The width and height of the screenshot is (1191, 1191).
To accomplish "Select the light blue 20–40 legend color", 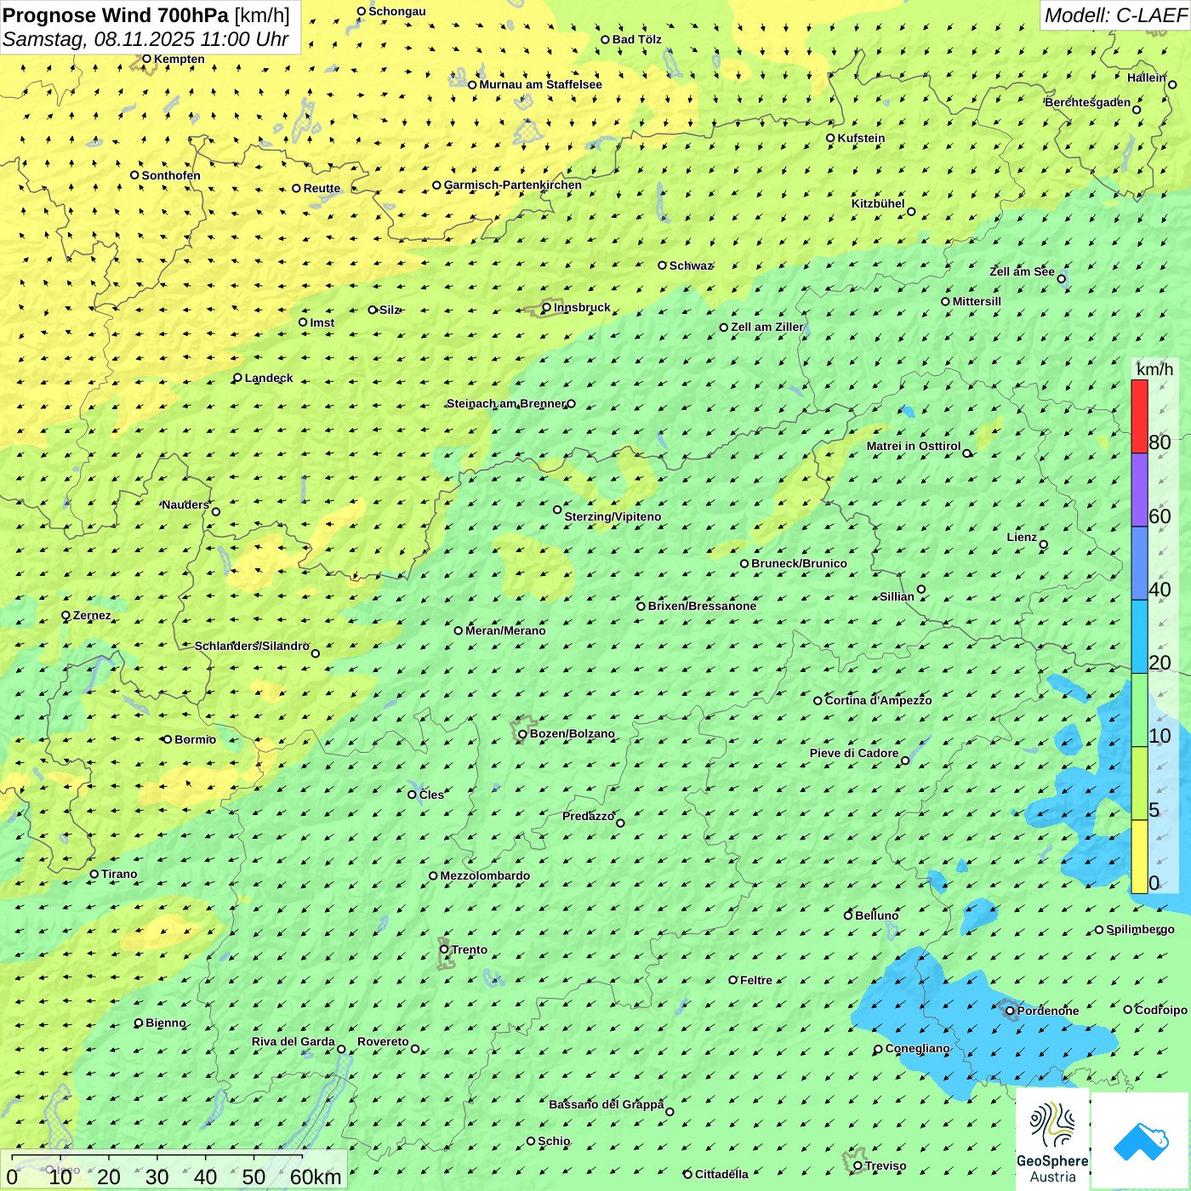I will [1139, 637].
